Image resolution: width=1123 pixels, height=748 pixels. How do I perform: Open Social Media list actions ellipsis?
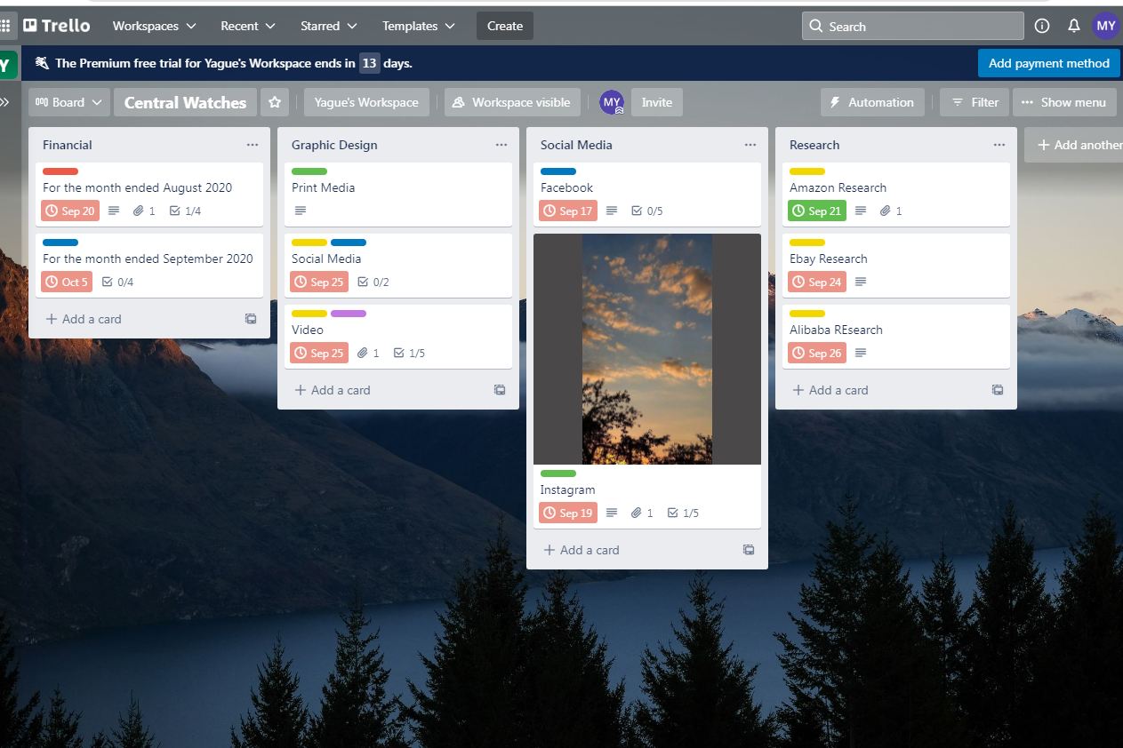[750, 145]
